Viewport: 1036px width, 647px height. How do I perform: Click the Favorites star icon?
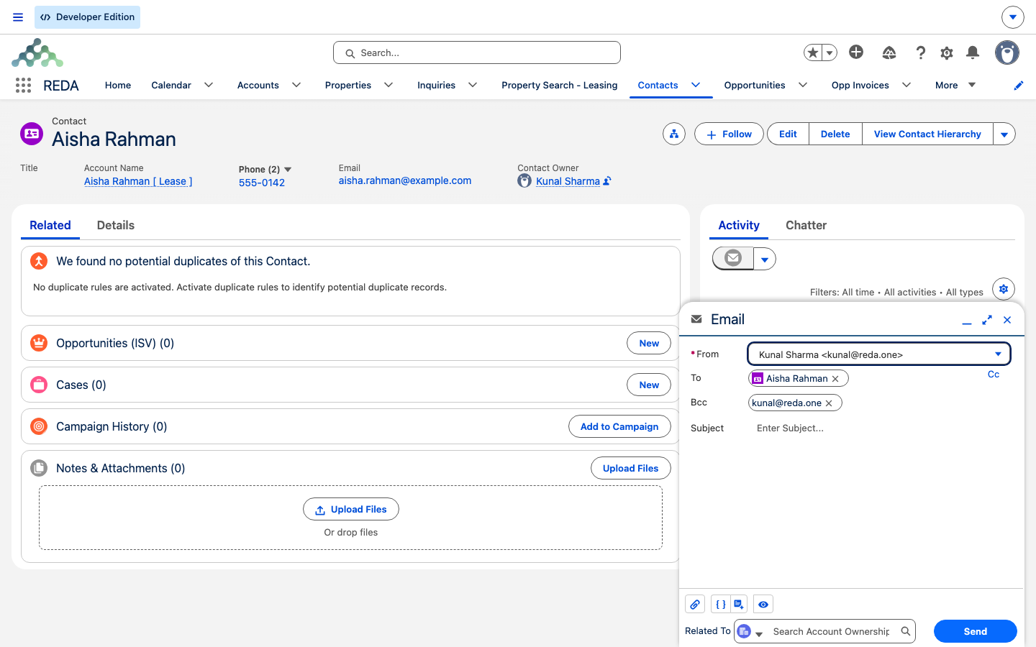813,52
